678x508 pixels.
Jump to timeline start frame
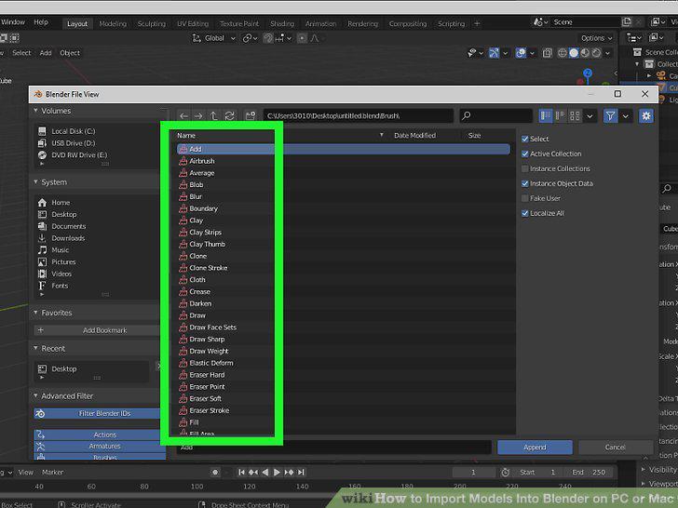click(242, 472)
